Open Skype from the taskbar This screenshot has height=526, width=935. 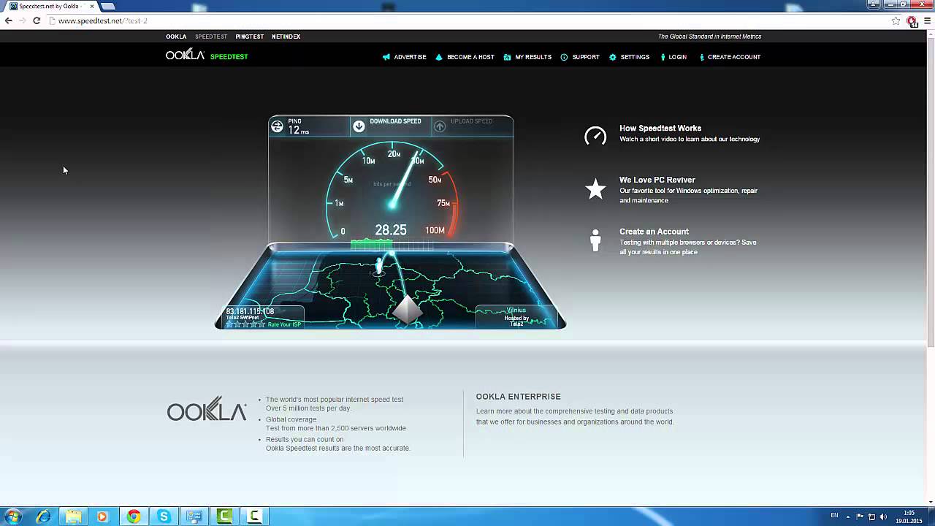click(x=164, y=517)
